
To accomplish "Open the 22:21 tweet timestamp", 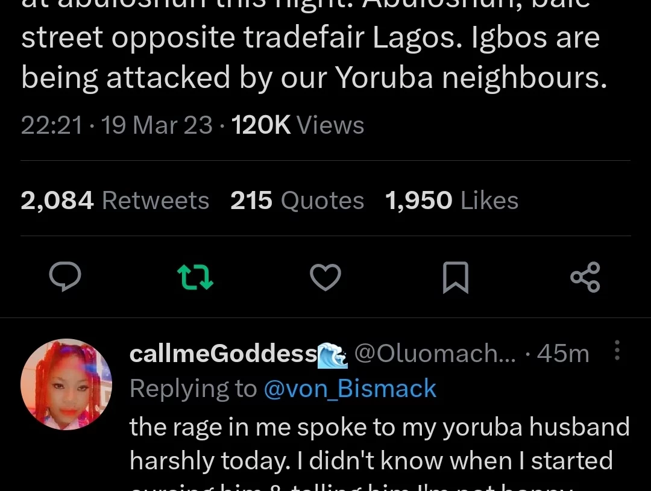I will [x=52, y=125].
